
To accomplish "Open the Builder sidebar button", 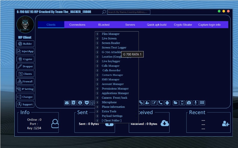I will coord(25,44).
